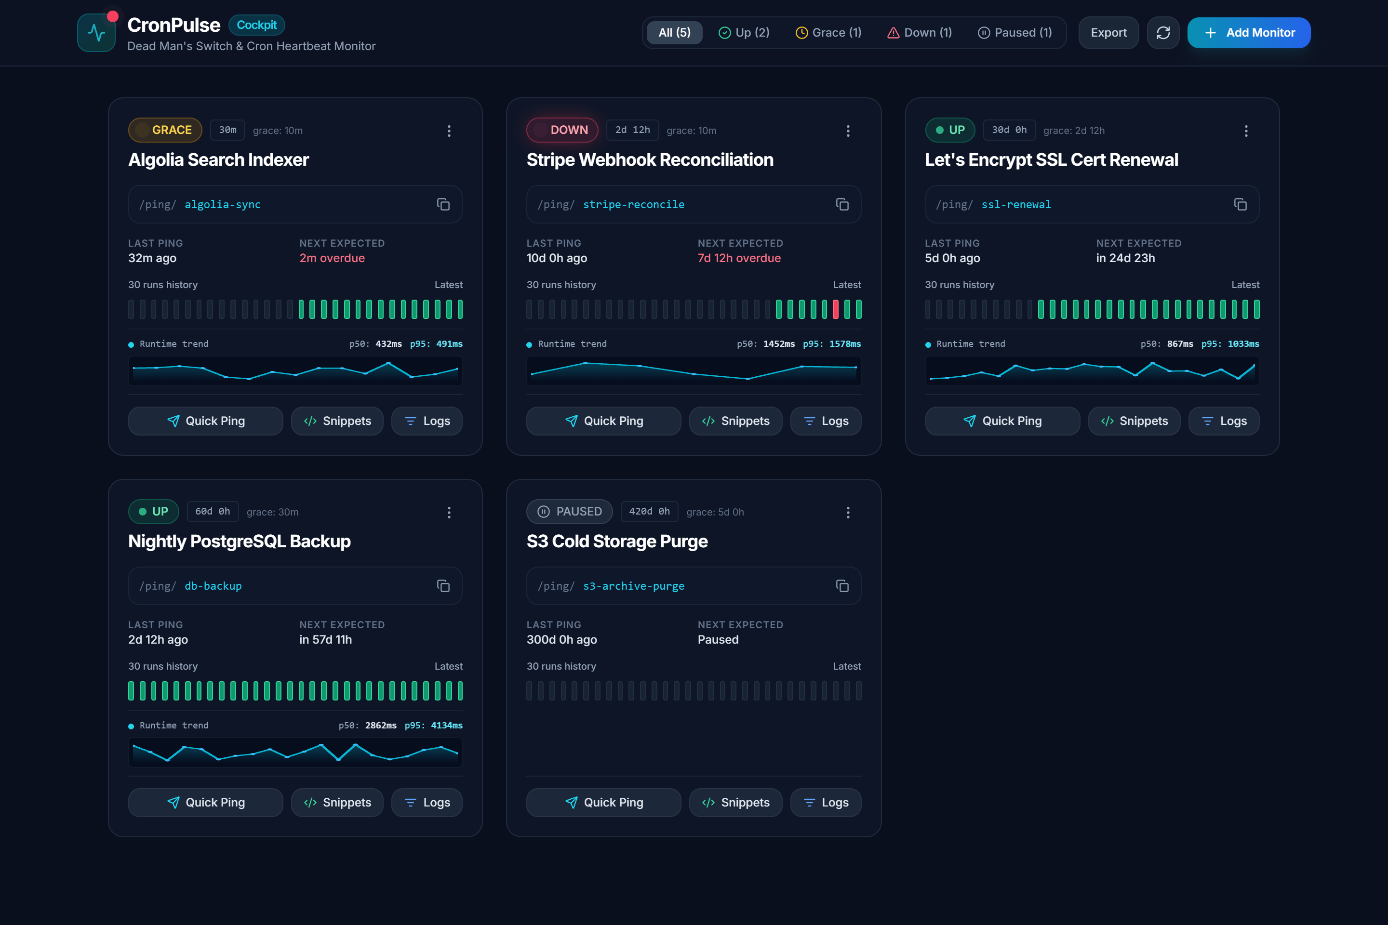View Logs for SSL Cert Renewal
1388x925 pixels.
[x=1223, y=421]
